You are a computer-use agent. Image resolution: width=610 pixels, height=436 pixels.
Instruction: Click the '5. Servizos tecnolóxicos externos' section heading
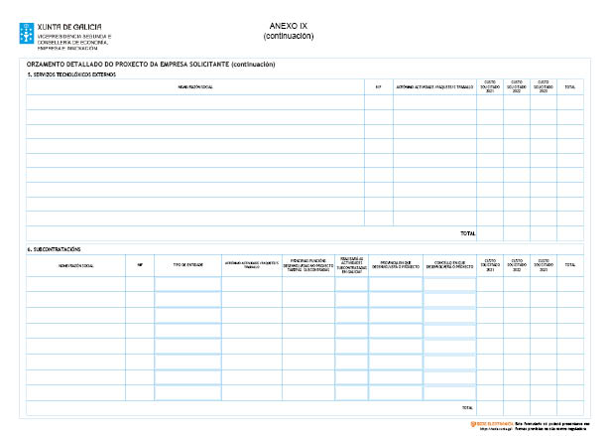pyautogui.click(x=71, y=73)
